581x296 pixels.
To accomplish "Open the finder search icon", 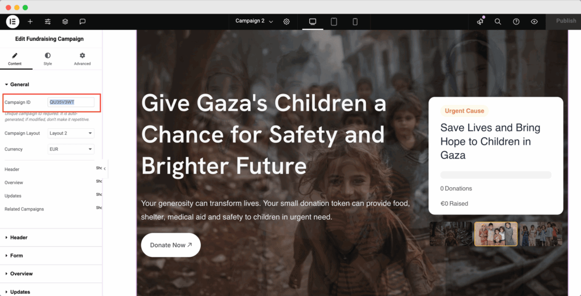I will pos(498,22).
